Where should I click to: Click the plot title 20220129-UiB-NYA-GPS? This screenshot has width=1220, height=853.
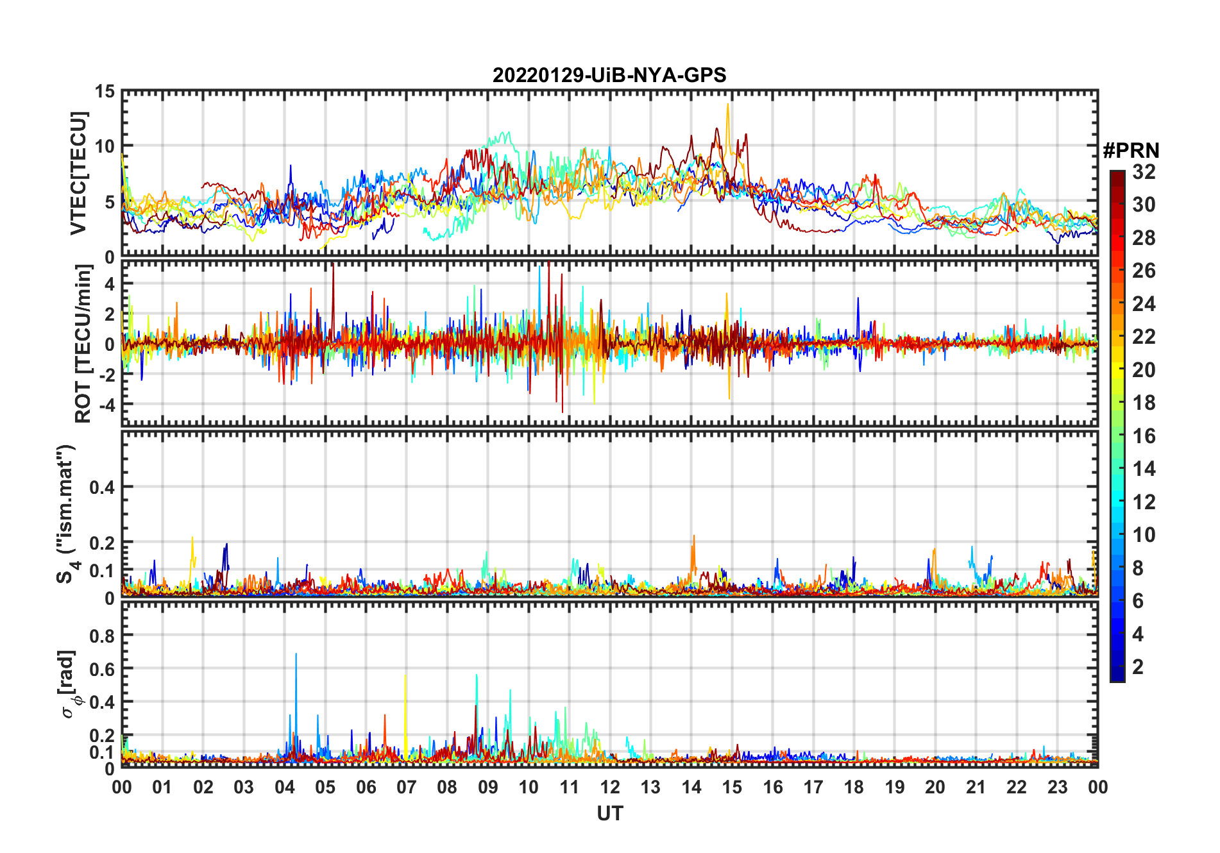(609, 76)
